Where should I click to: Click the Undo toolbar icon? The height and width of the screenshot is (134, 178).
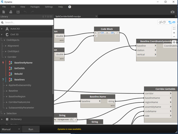click(x=25, y=12)
